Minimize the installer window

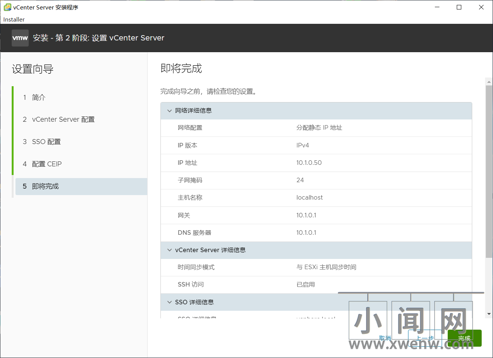pyautogui.click(x=437, y=7)
